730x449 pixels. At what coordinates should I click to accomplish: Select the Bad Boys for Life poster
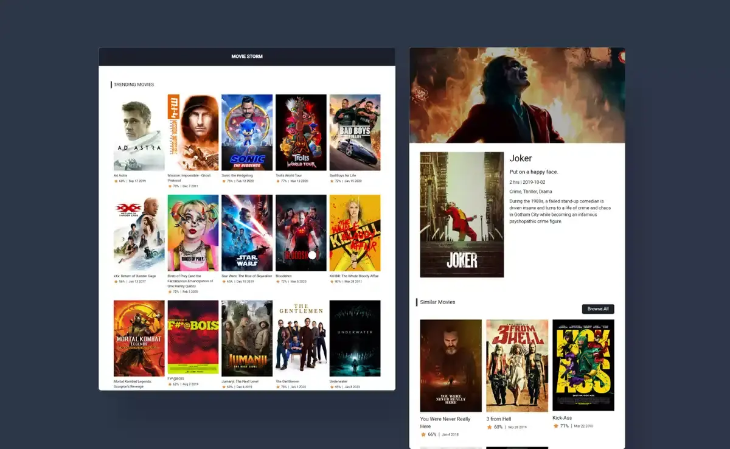(x=355, y=133)
